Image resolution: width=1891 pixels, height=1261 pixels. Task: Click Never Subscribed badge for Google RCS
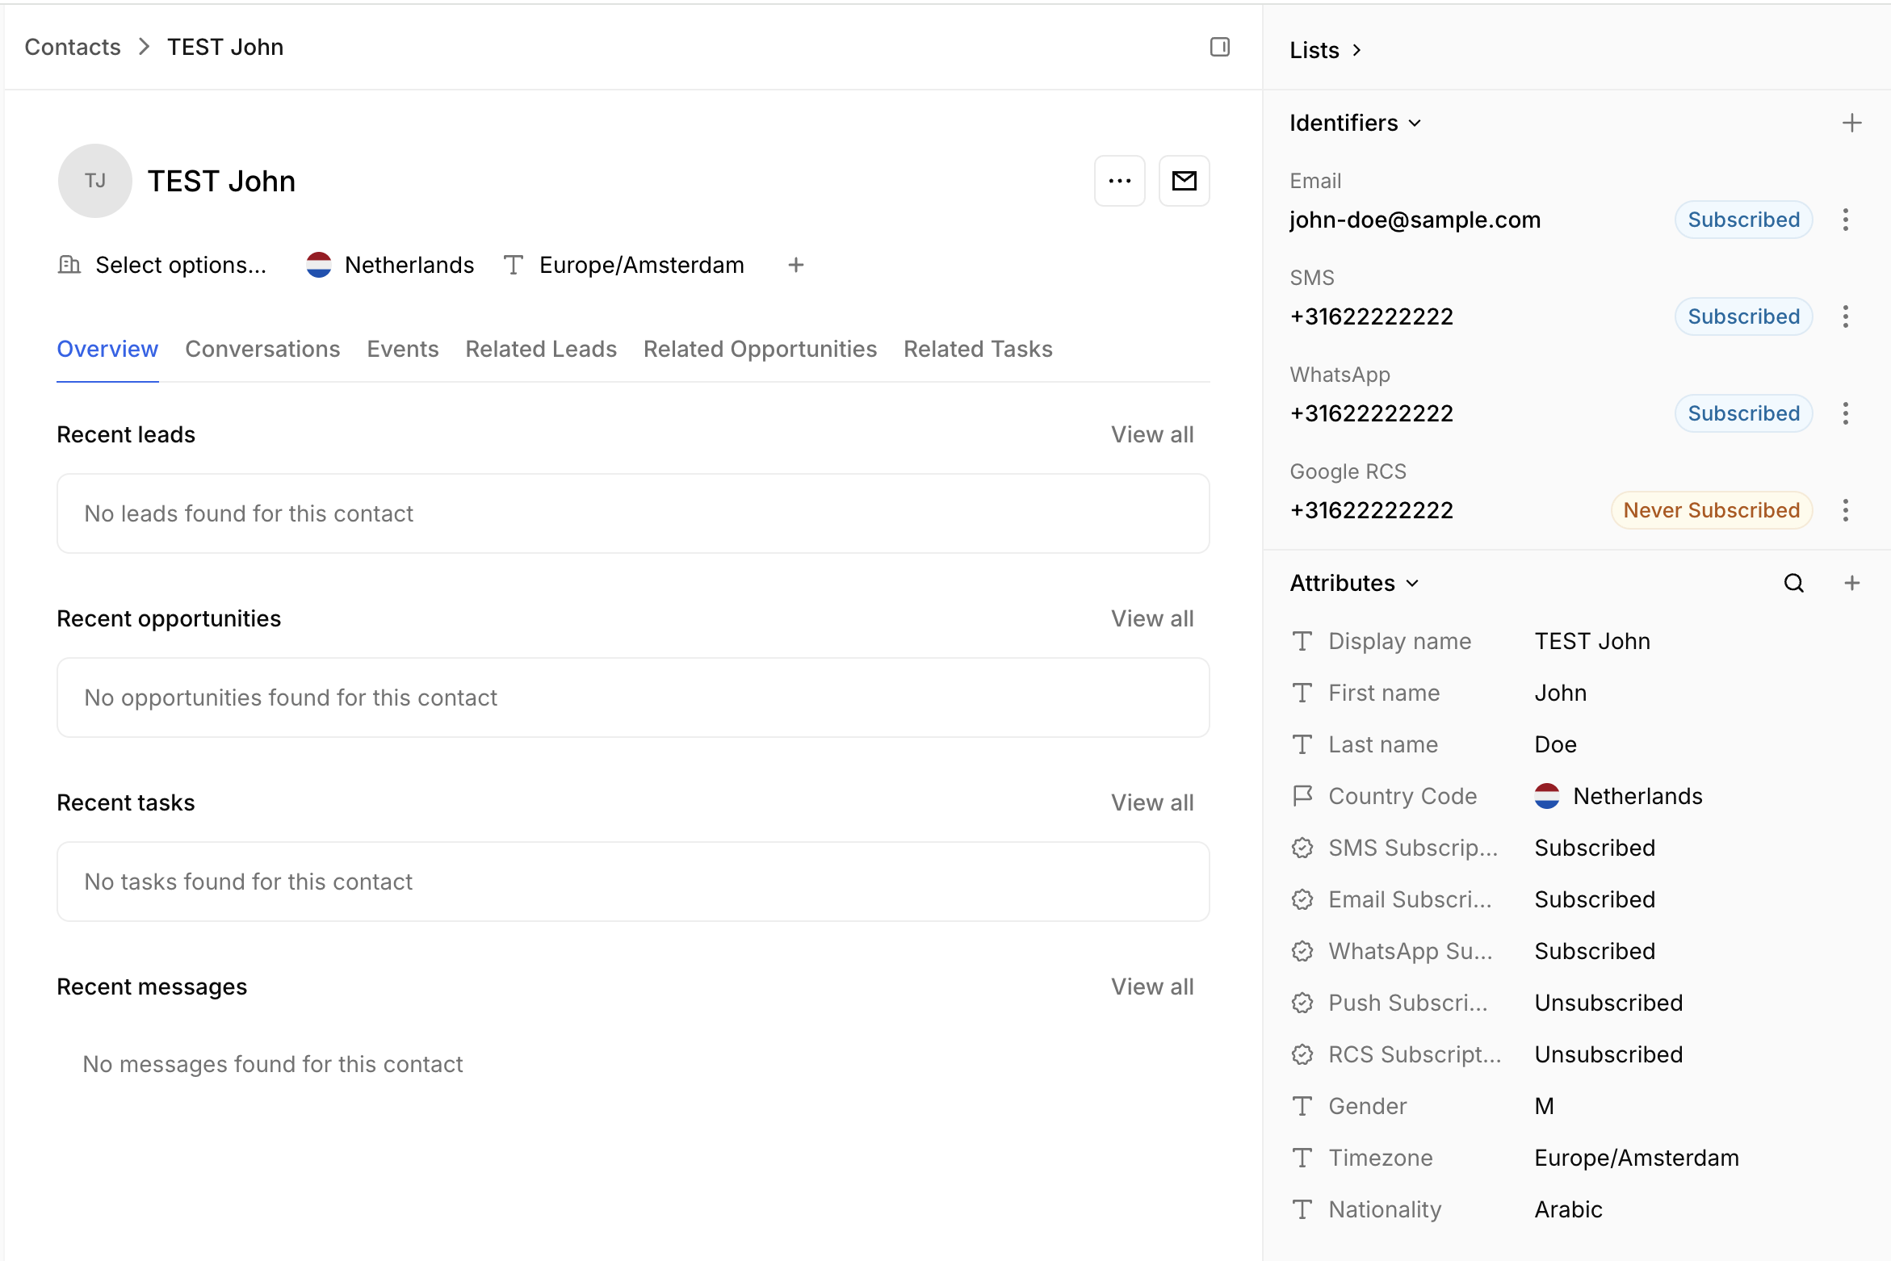(x=1711, y=510)
